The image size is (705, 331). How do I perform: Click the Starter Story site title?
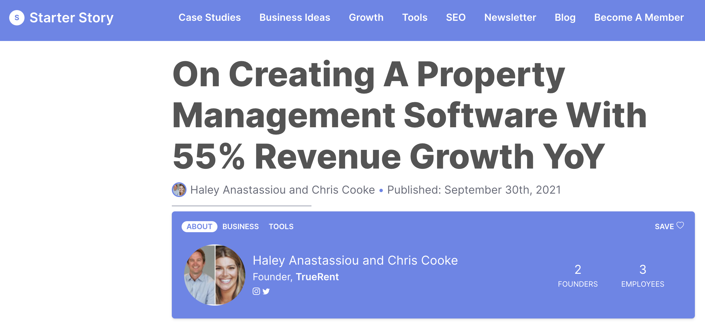point(71,18)
